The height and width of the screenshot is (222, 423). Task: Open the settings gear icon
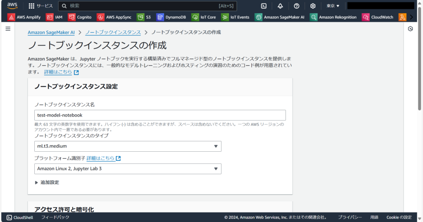coord(313,6)
